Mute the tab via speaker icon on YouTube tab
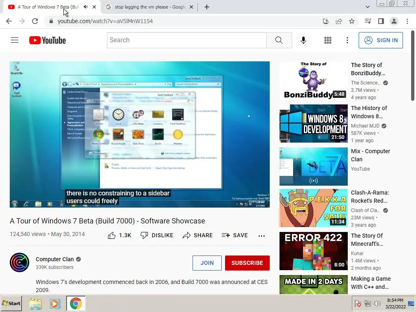This screenshot has width=416, height=312. click(85, 7)
